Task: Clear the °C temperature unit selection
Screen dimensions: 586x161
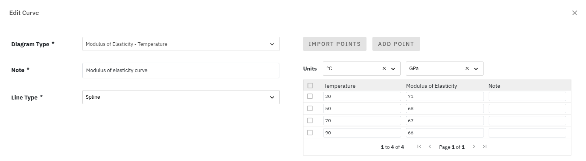Action: coord(384,69)
